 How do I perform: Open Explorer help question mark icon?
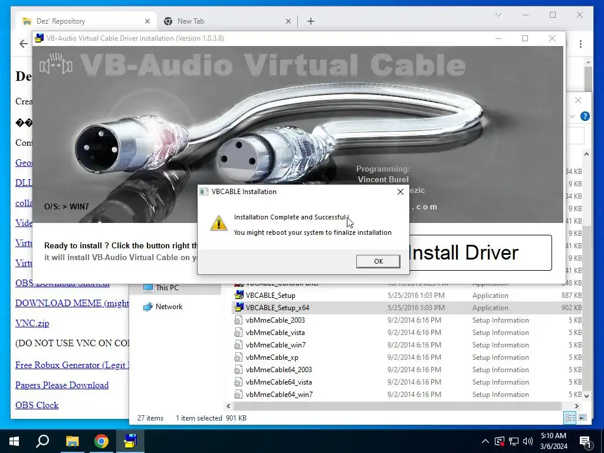pos(585,116)
